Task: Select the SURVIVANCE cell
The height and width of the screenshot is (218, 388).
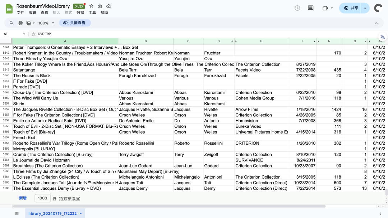Action: (261, 160)
